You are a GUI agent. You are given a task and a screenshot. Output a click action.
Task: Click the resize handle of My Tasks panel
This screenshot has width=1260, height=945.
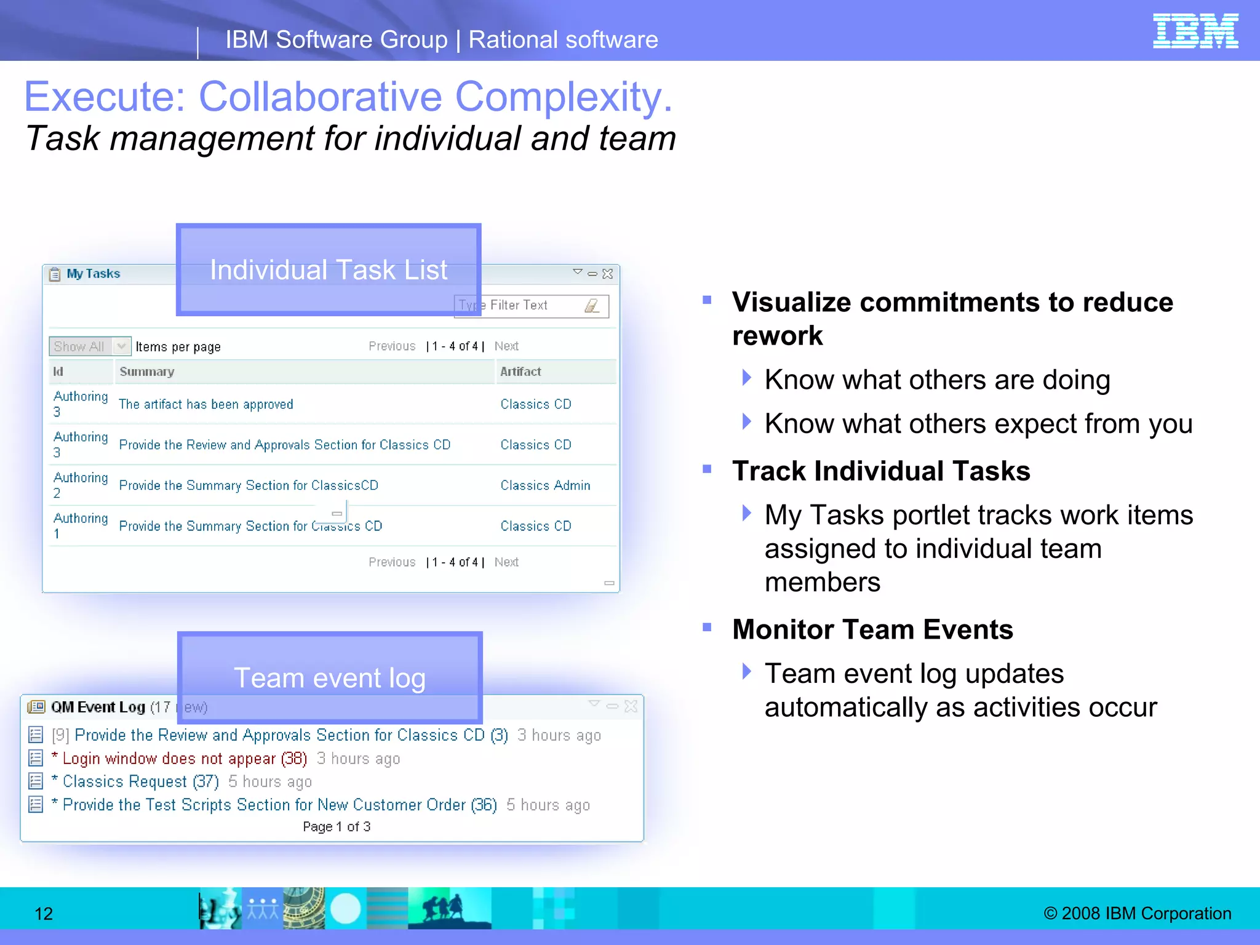[609, 583]
